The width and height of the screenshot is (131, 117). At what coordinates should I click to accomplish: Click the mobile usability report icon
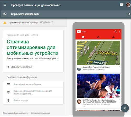coord(8,84)
